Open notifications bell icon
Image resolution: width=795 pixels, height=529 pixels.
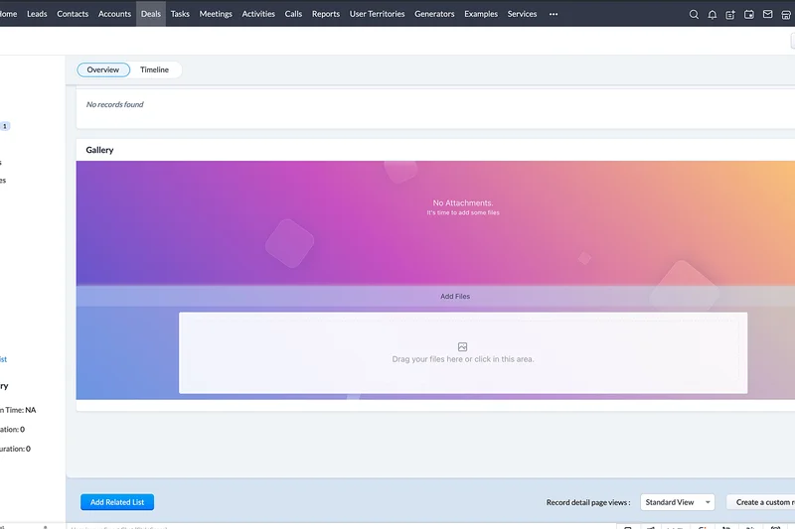712,14
